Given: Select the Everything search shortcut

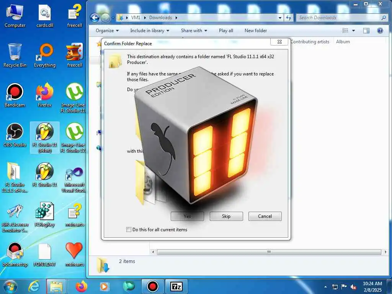Looking at the screenshot, I should (45, 56).
